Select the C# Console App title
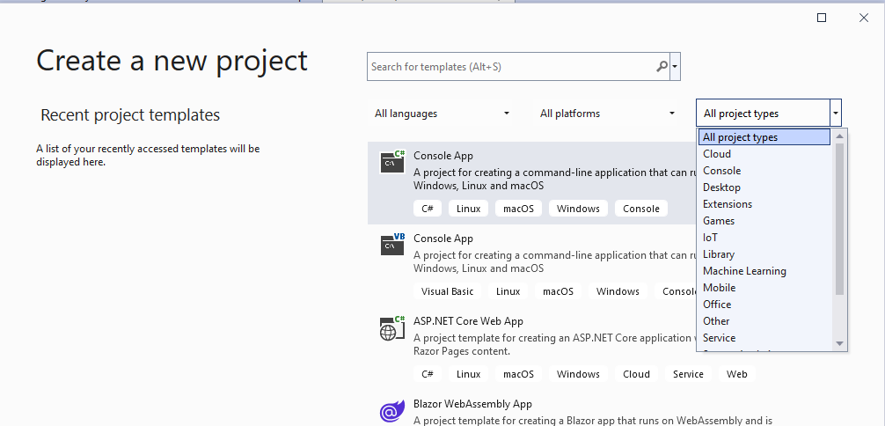Viewport: 885px width, 426px height. (x=443, y=156)
